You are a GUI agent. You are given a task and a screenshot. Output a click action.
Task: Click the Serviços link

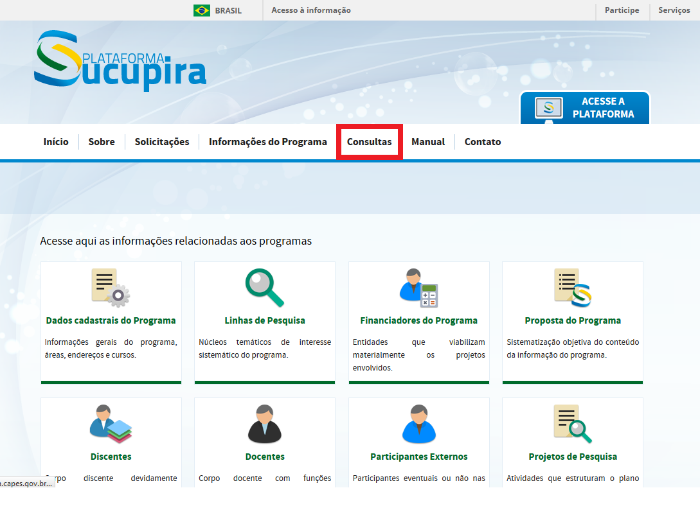[x=674, y=10]
